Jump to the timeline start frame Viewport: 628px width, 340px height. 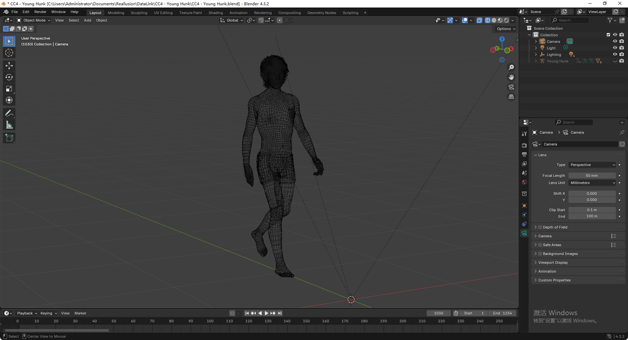coord(247,313)
